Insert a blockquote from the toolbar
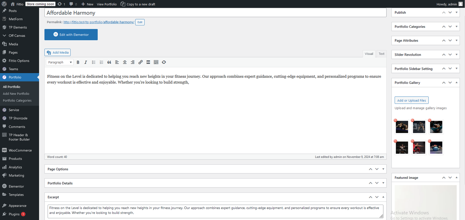 109,62
